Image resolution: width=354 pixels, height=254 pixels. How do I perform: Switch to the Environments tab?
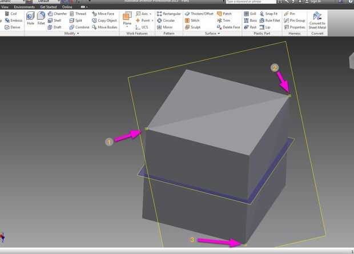coord(24,7)
